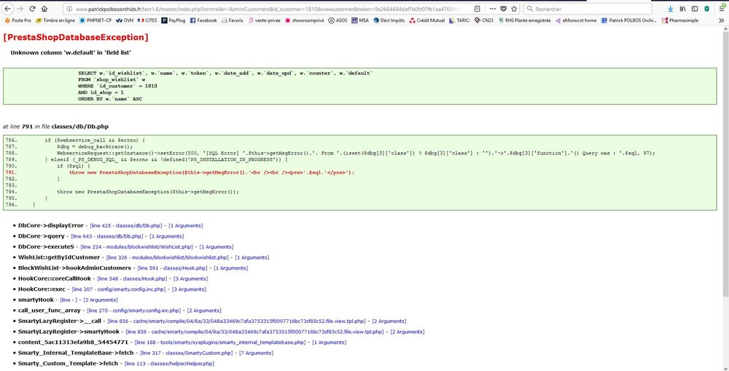Open the Firefox hamburger menu
This screenshot has width=729, height=371.
[x=722, y=9]
